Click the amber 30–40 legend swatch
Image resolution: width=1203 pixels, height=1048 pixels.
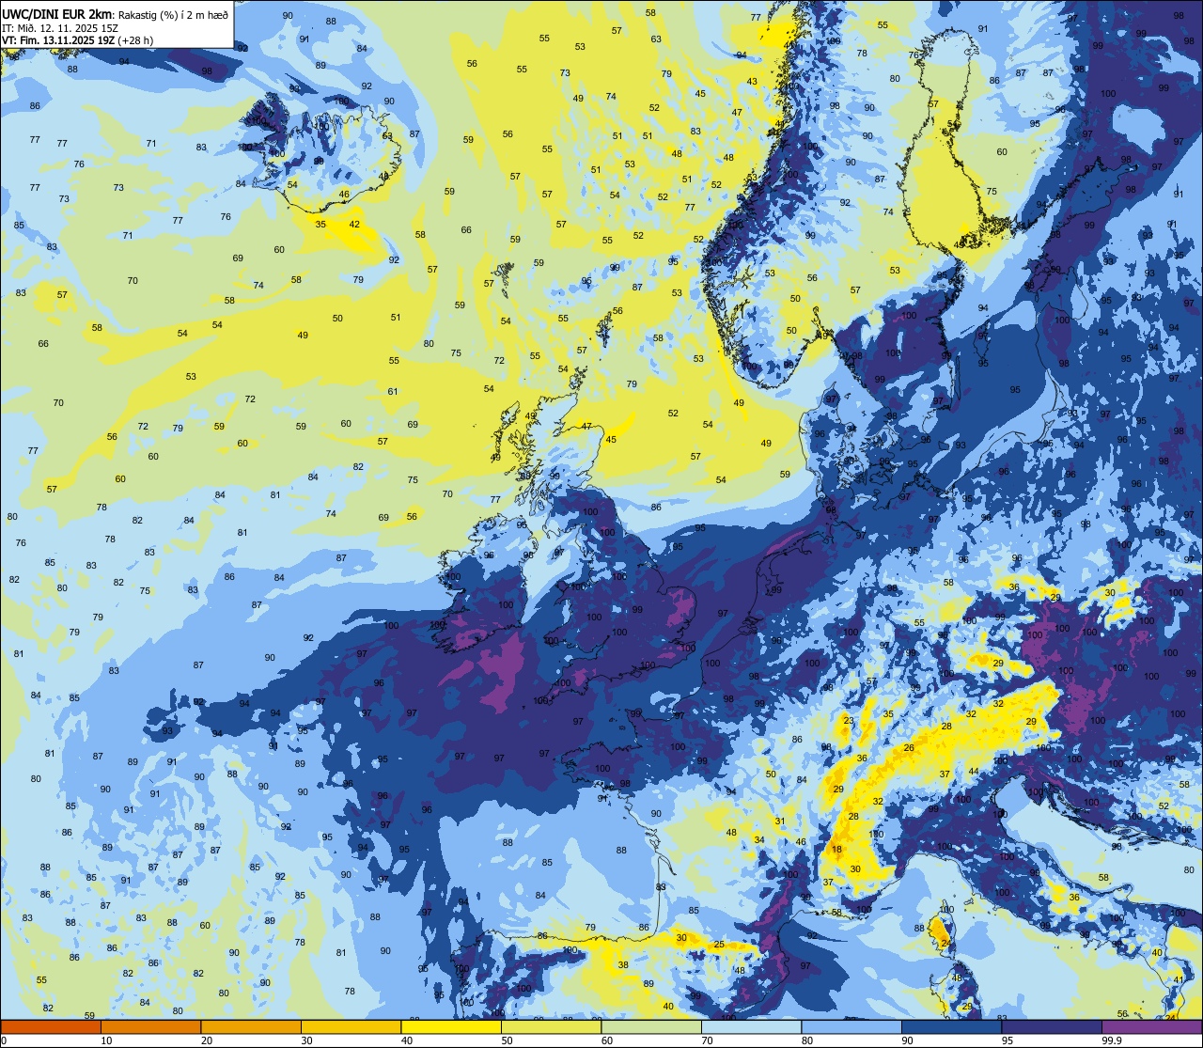[351, 1026]
